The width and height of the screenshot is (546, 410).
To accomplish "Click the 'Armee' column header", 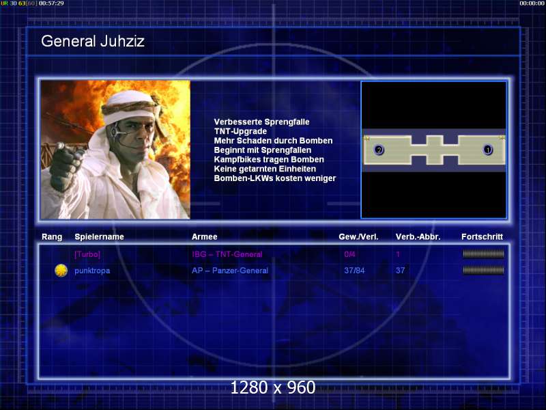I will [x=204, y=236].
